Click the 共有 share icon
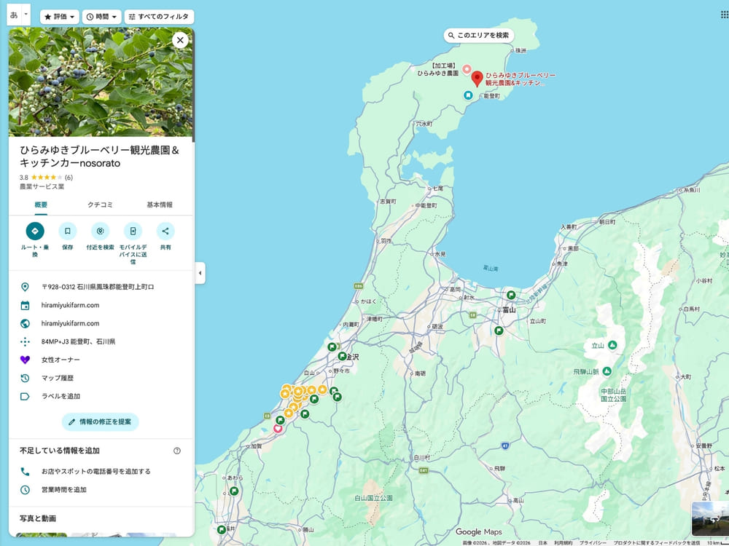 [x=165, y=232]
